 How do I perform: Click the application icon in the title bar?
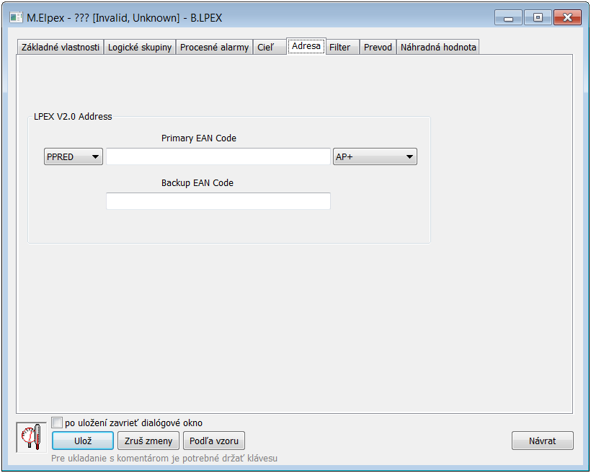point(15,17)
